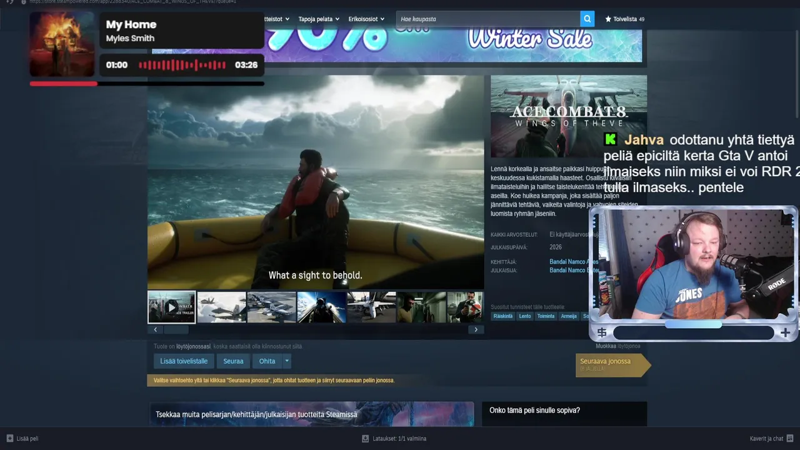Click the Tsekkaa muita pelisarjan tuotteita banner
This screenshot has width=800, height=450.
point(311,414)
